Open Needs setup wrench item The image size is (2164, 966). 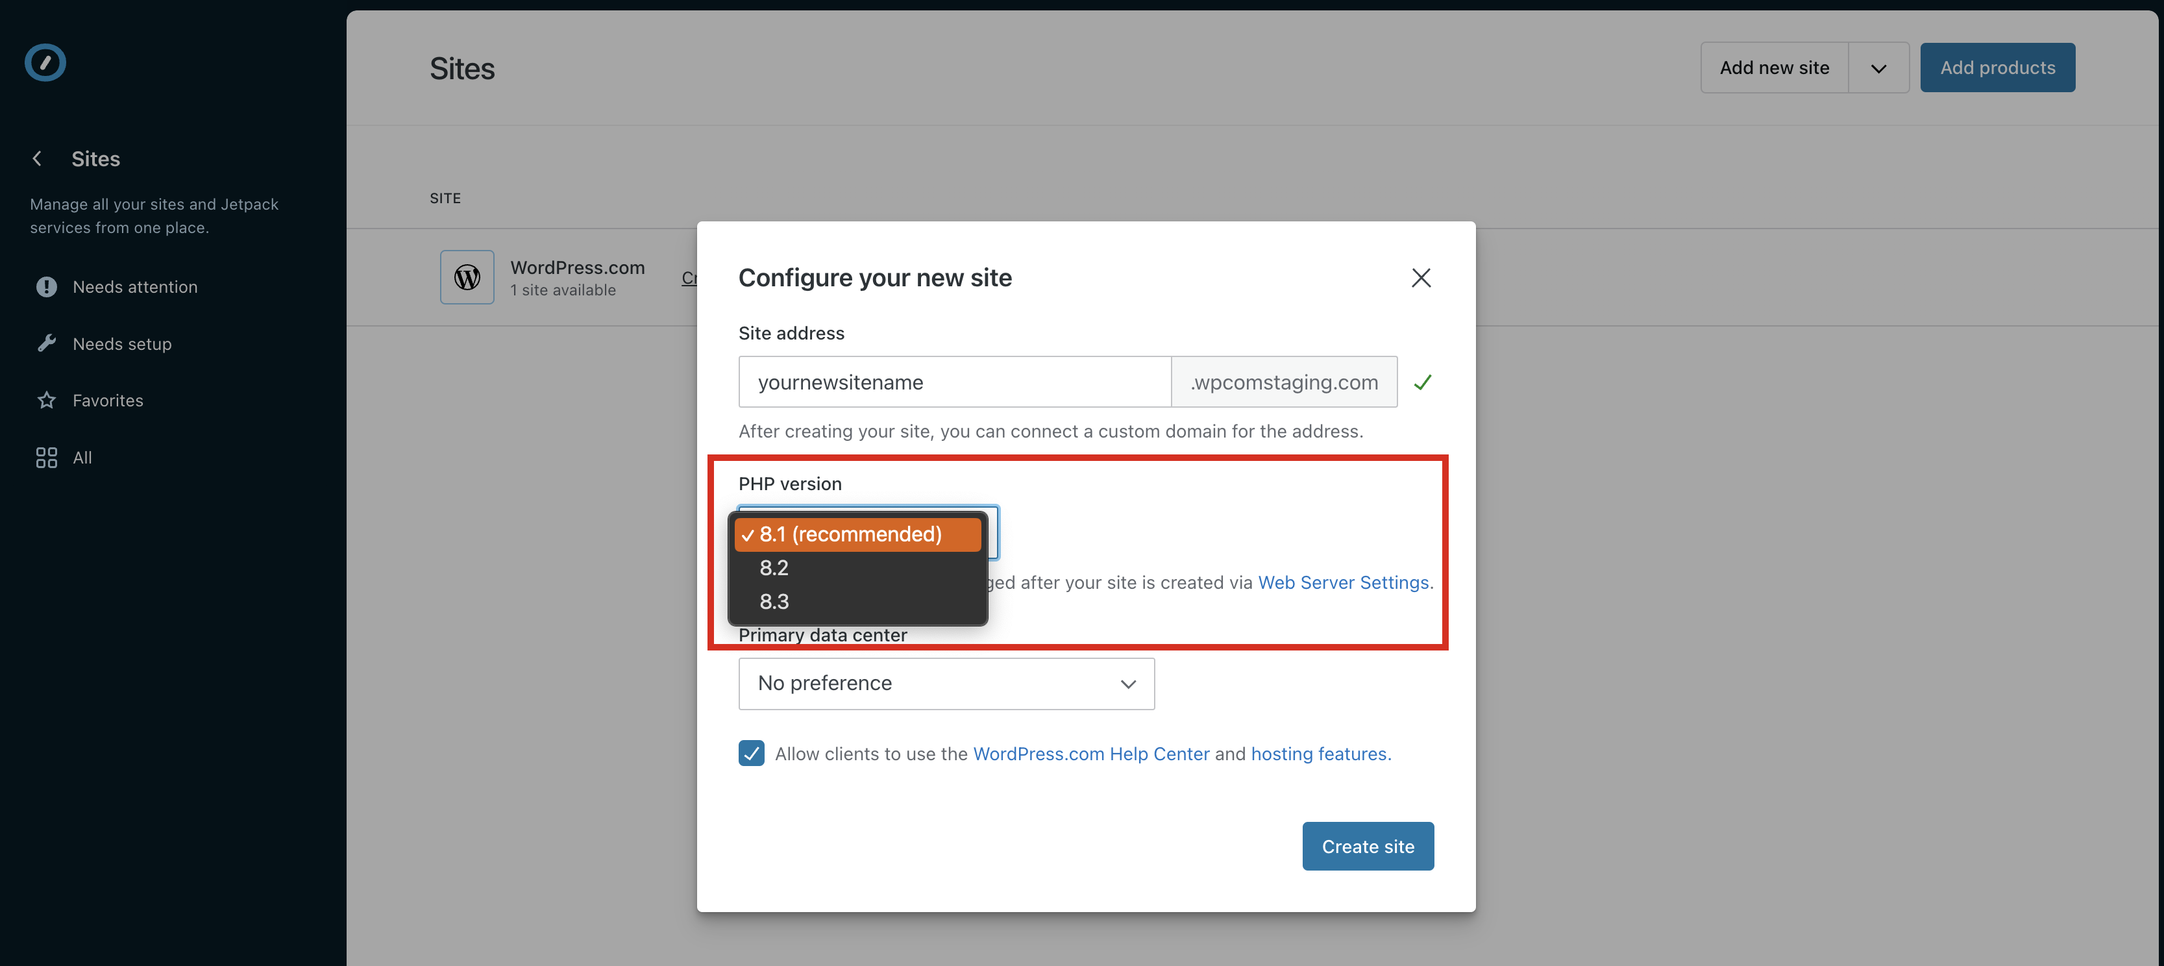point(122,343)
